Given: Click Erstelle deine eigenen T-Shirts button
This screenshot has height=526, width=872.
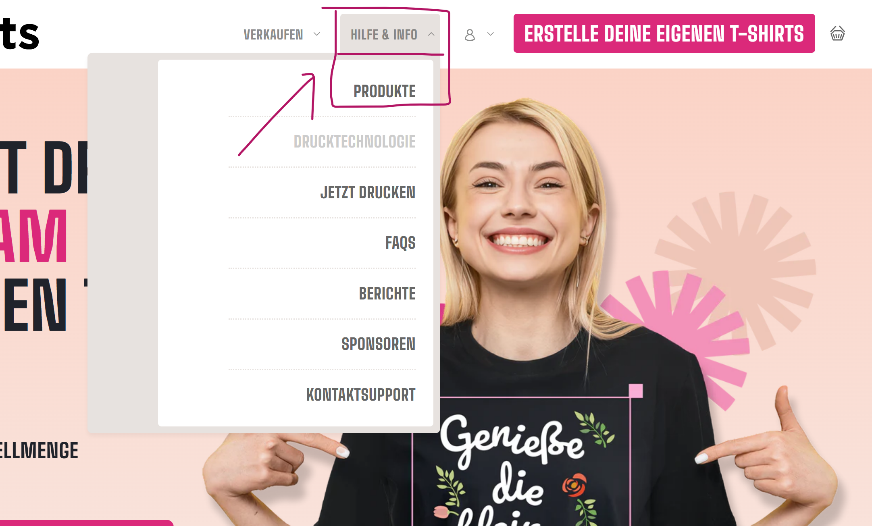Looking at the screenshot, I should coord(664,33).
